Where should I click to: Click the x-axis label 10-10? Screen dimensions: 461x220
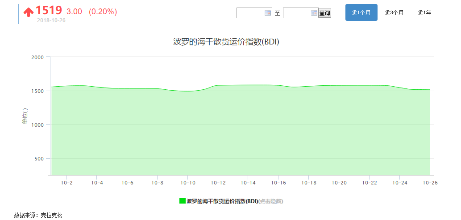coord(187,183)
